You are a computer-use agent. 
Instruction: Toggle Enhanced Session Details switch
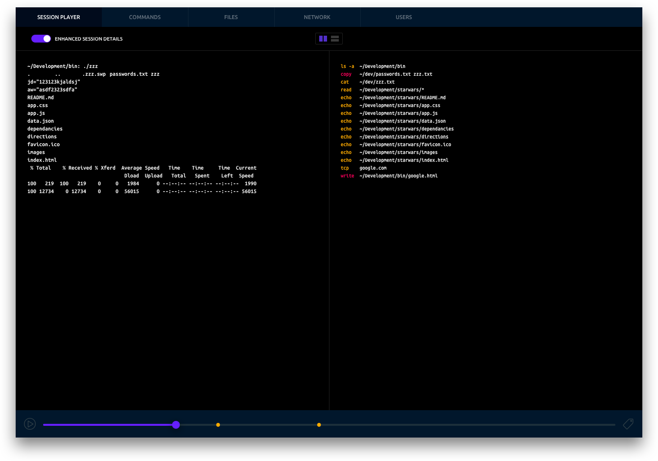(x=41, y=39)
